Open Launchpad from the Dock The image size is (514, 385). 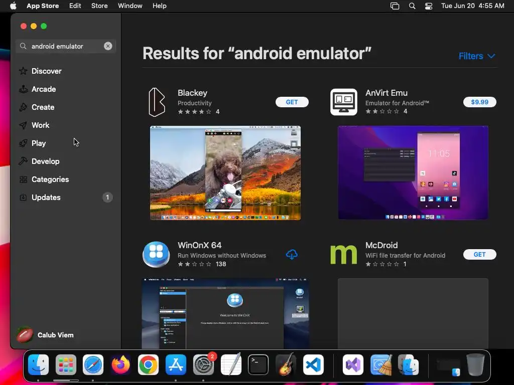66,364
